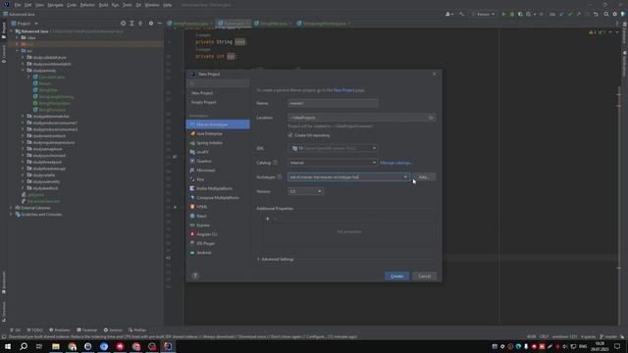This screenshot has height=353, width=628.
Task: Open the JDK dropdown
Action: click(x=333, y=148)
